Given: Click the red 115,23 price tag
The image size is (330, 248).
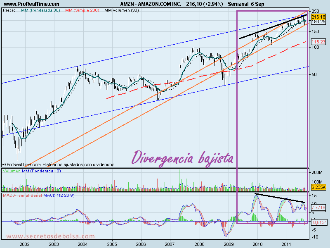Looking at the screenshot, I should [x=318, y=42].
